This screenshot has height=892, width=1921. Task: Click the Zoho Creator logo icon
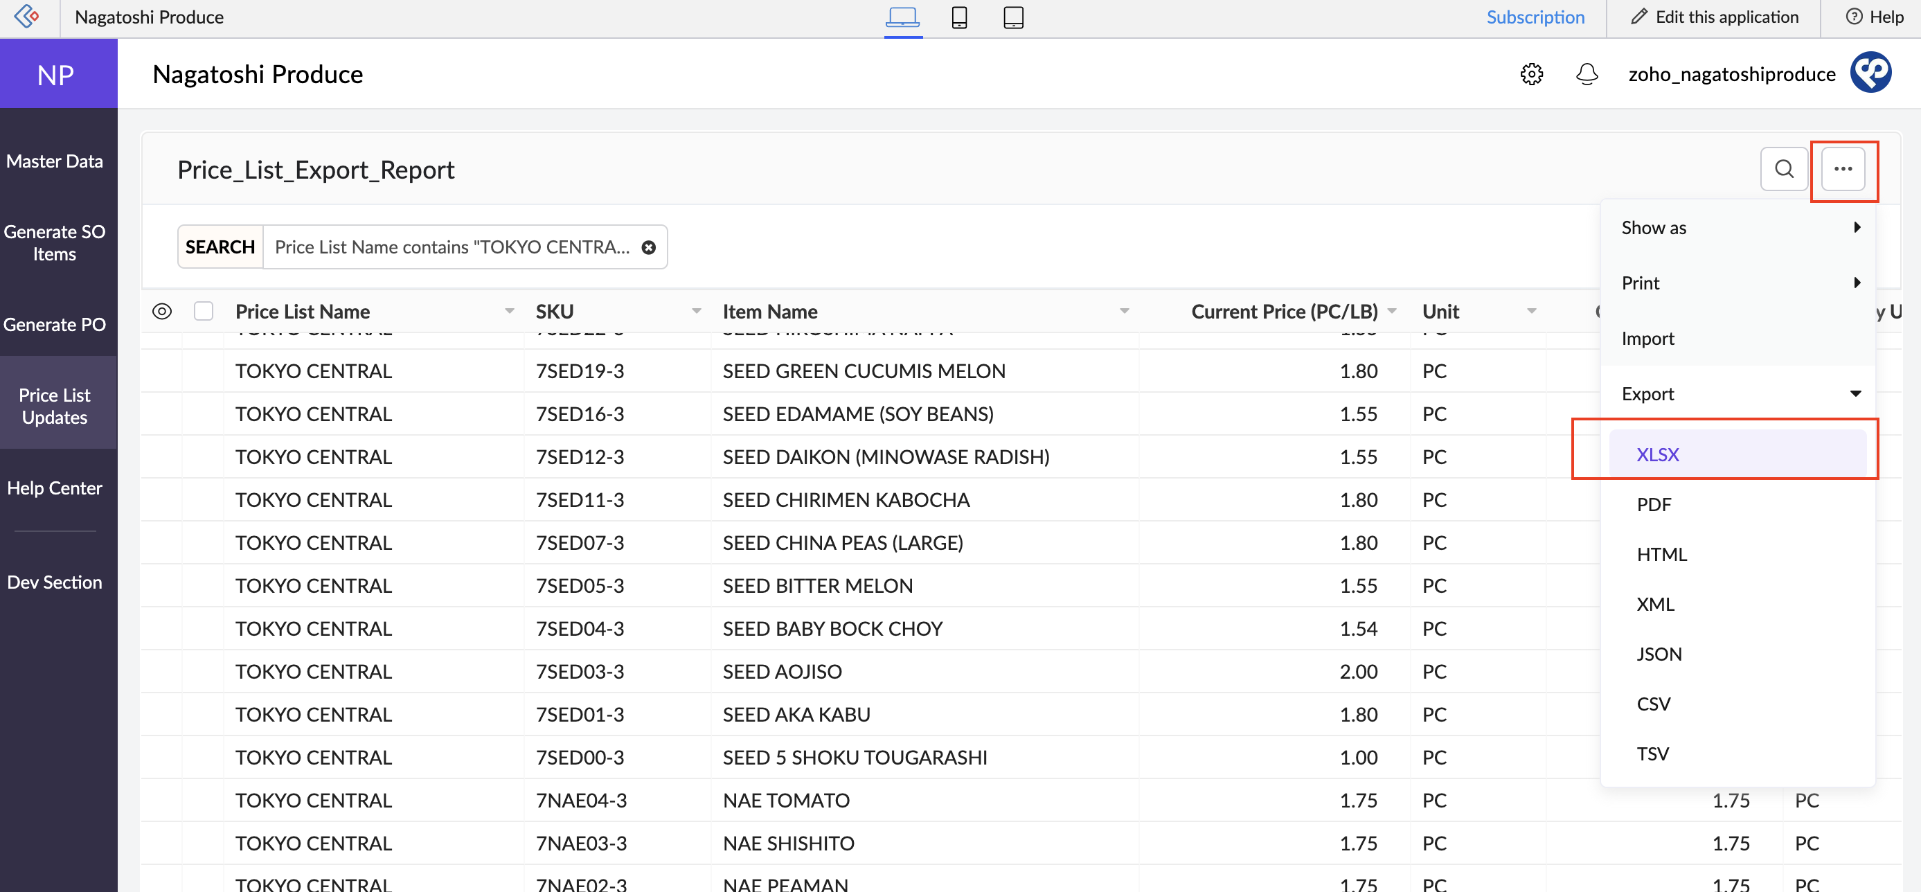[27, 17]
